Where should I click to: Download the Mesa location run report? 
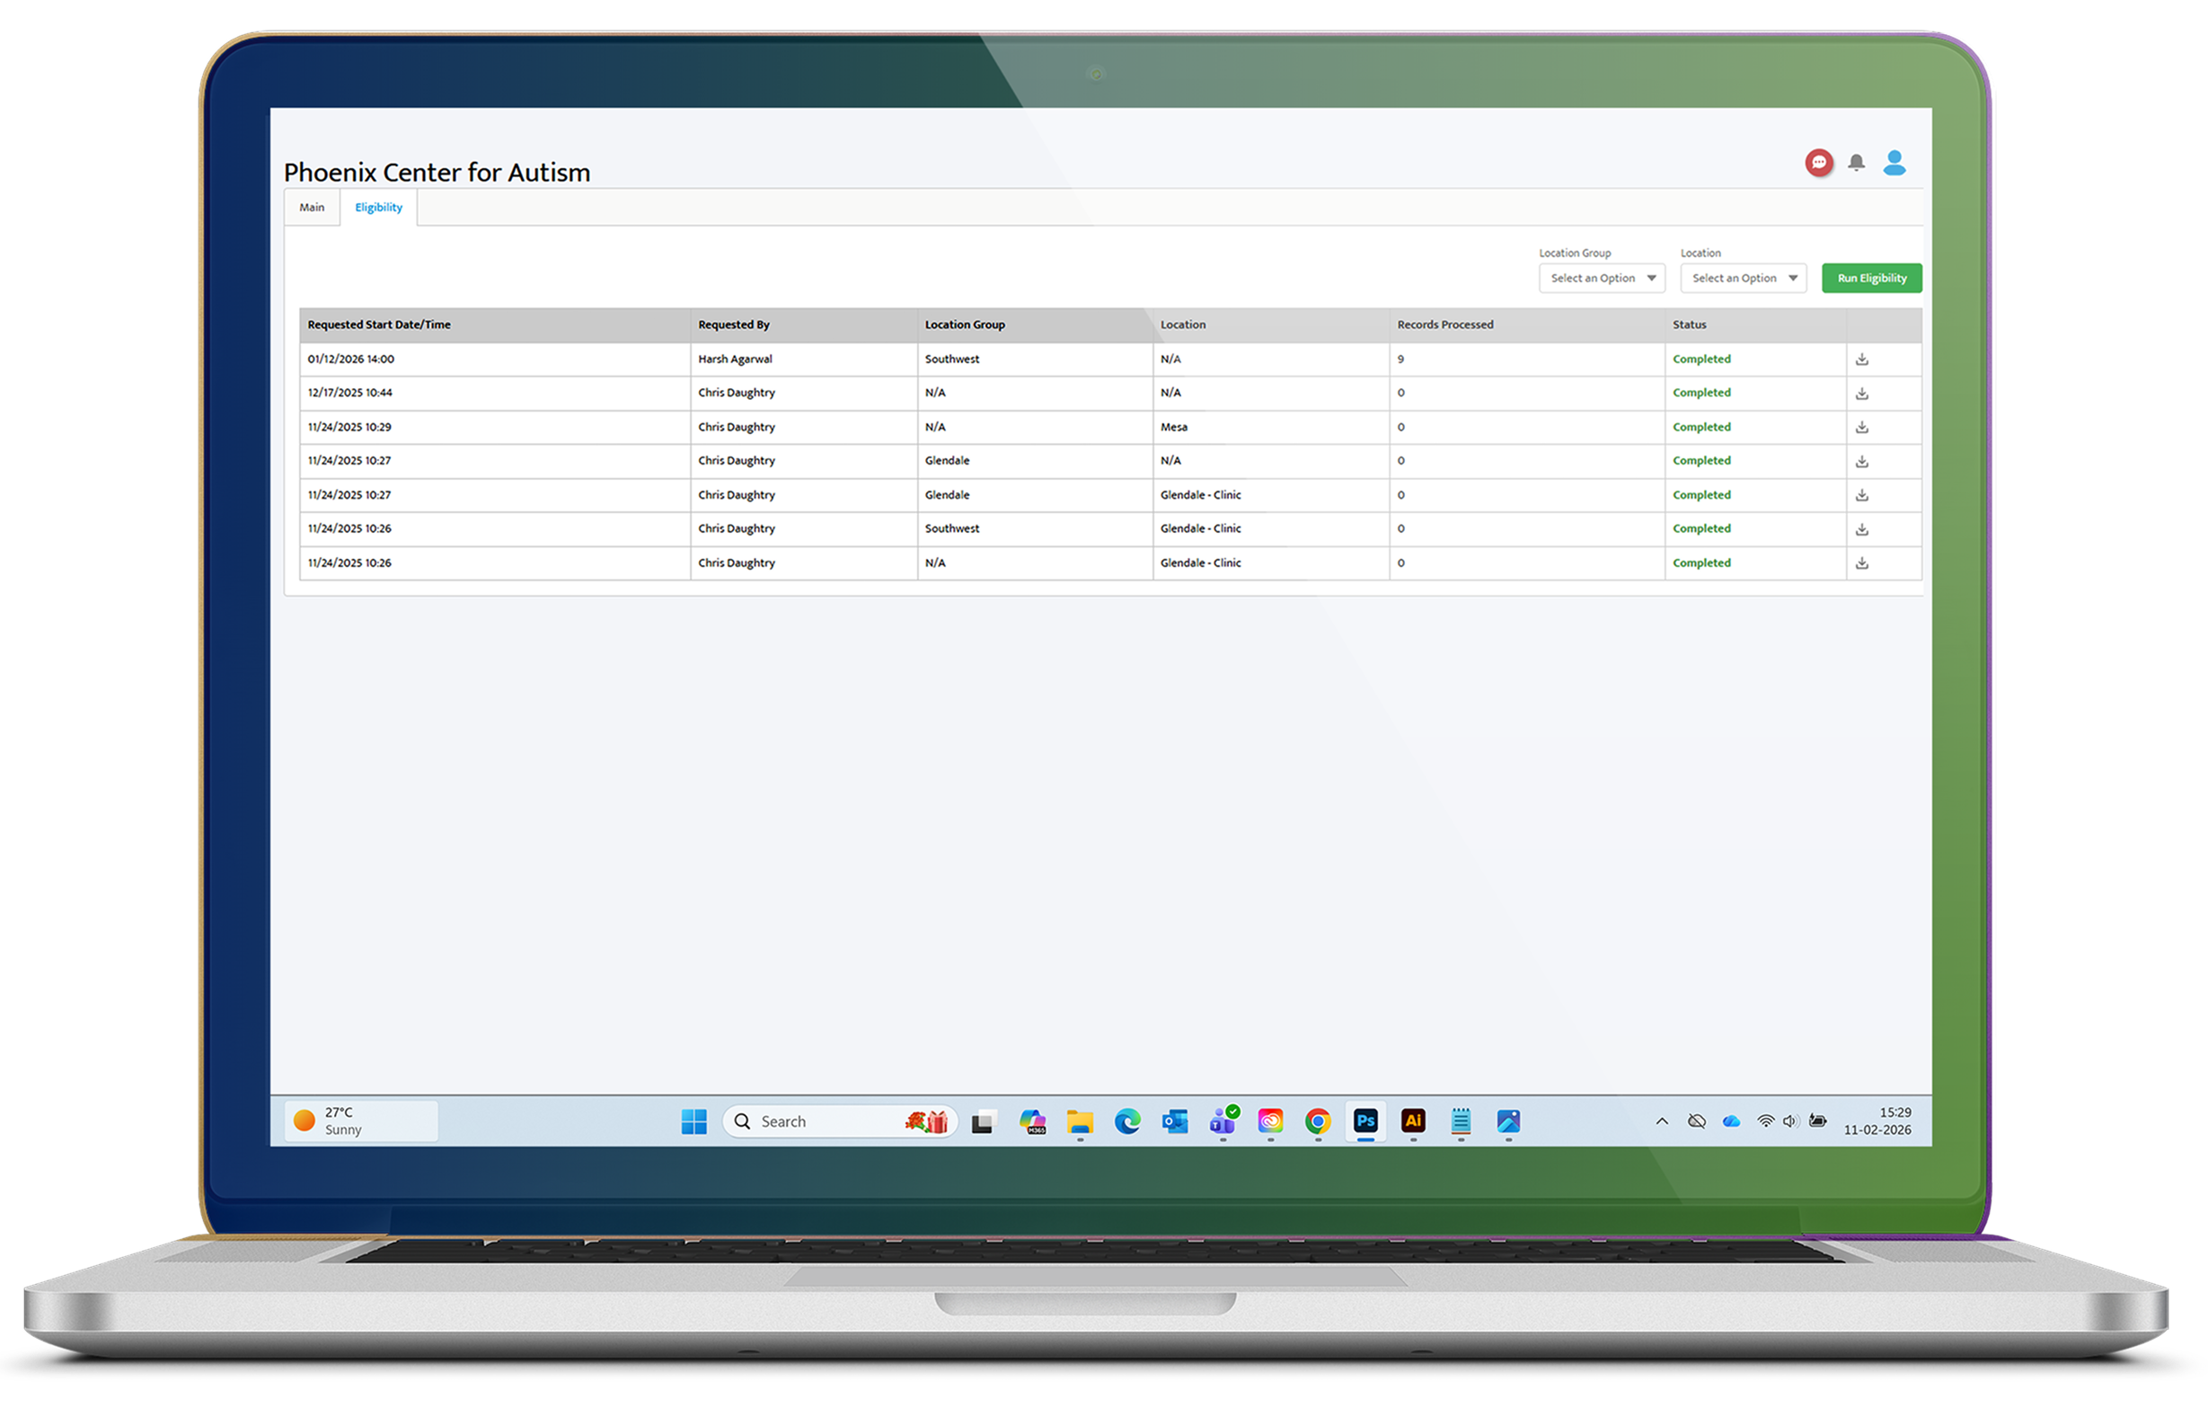pyautogui.click(x=1861, y=428)
